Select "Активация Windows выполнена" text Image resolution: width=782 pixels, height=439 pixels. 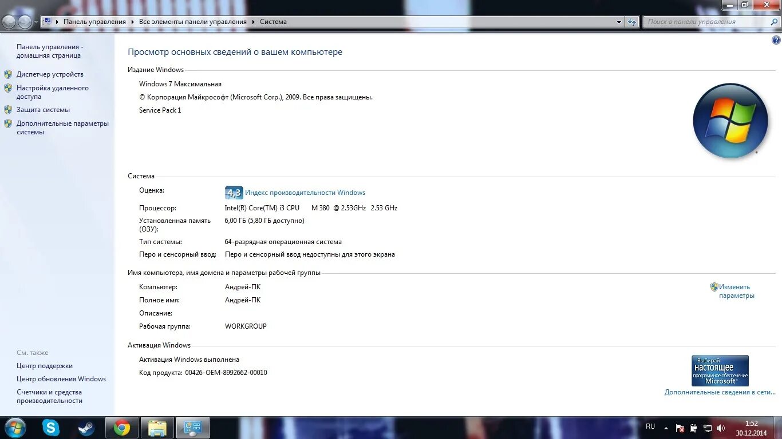tap(189, 360)
